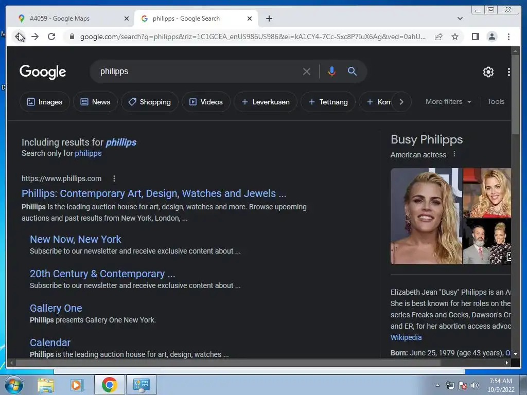Open the Chrome profile avatar
527x395 pixels.
pos(491,37)
